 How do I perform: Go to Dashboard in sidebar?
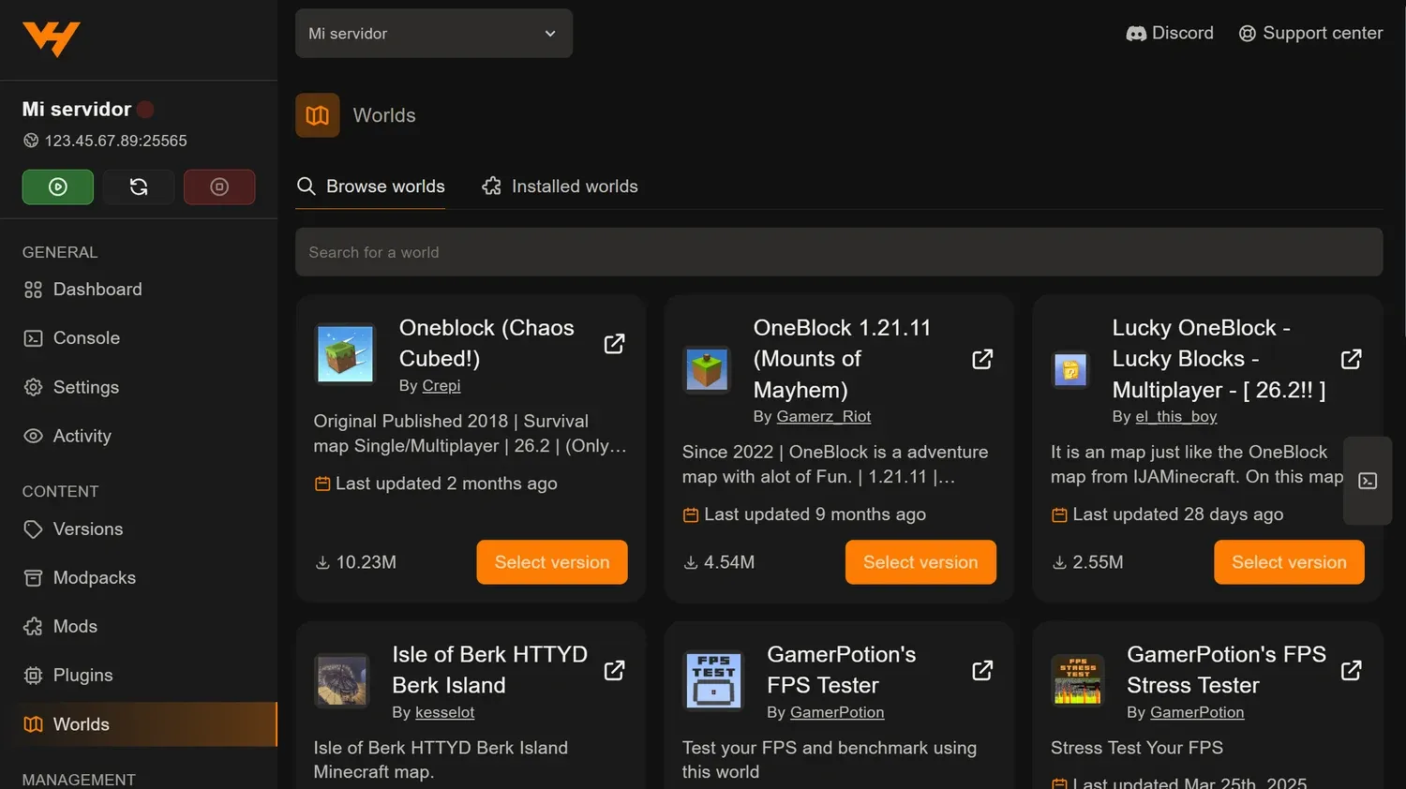pos(139,290)
